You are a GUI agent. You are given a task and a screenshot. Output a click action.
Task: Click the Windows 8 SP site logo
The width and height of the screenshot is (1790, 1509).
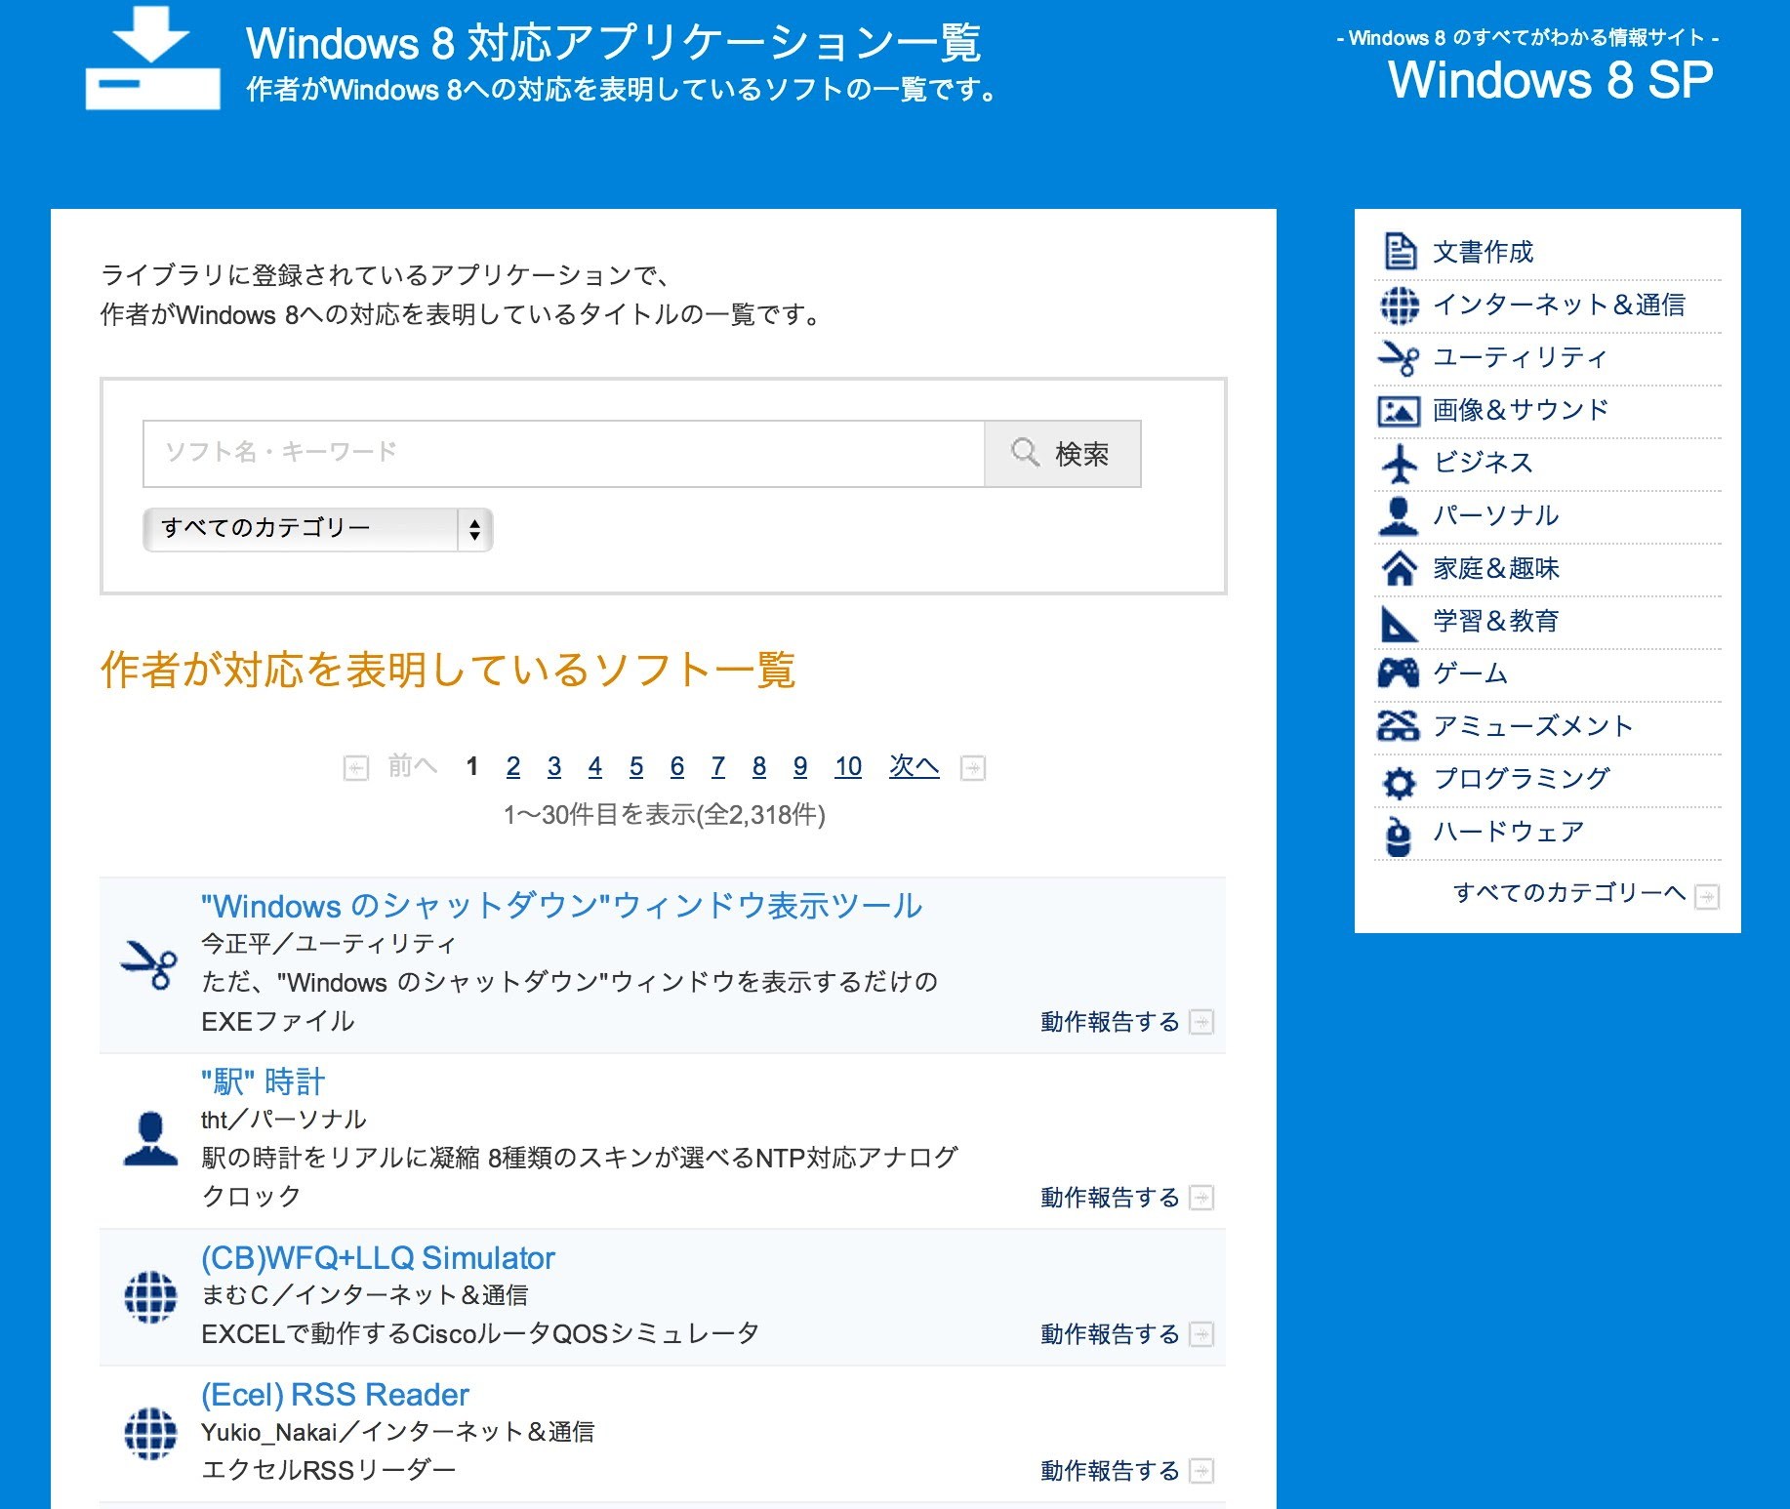pos(1549,80)
